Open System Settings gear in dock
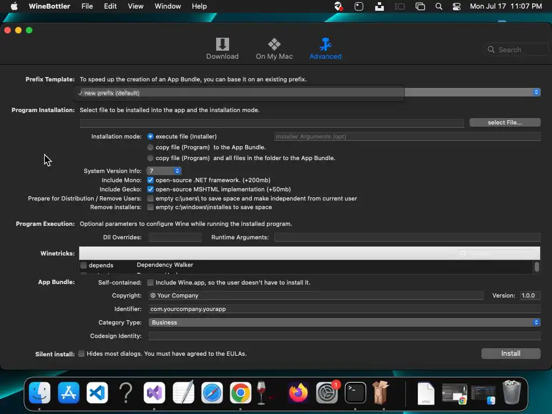Image resolution: width=552 pixels, height=414 pixels. coord(327,392)
